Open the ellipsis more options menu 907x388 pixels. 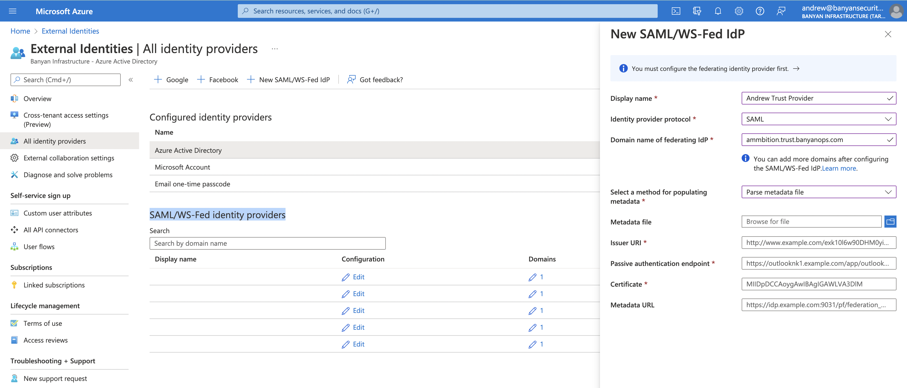[275, 49]
